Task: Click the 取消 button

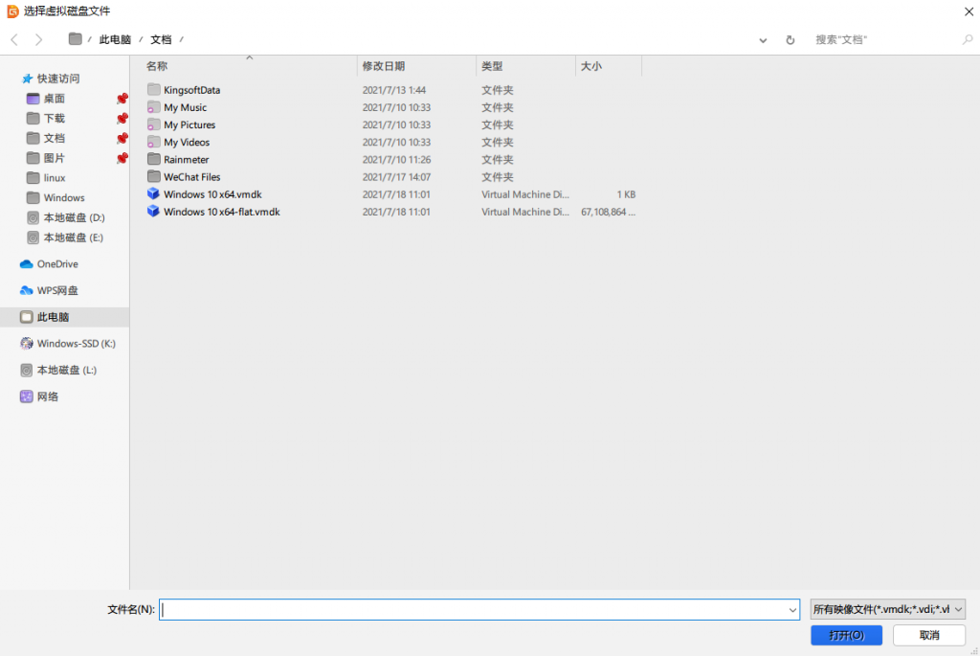Action: [929, 635]
